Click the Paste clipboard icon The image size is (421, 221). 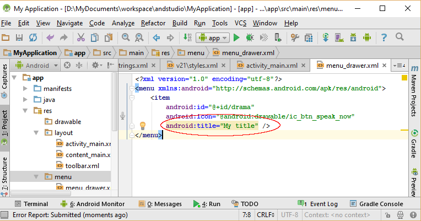point(109,37)
